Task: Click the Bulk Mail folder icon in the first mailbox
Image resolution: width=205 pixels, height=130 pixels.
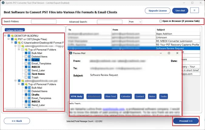Action: click(29, 53)
